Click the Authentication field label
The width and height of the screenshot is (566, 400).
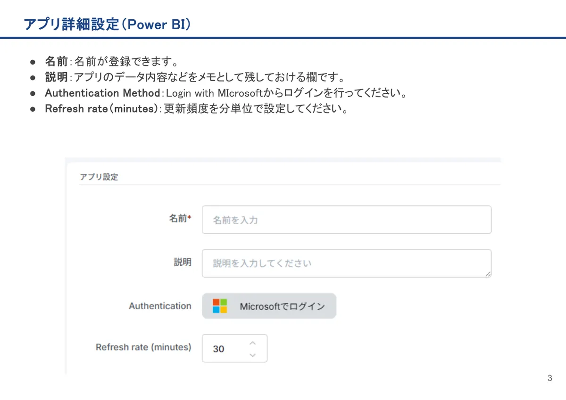160,306
